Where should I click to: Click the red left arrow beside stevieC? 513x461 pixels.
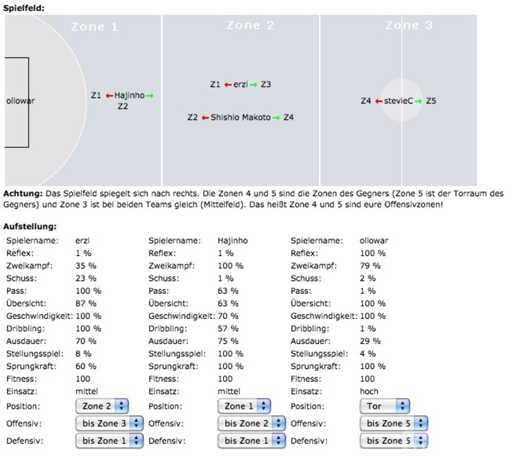tap(379, 101)
